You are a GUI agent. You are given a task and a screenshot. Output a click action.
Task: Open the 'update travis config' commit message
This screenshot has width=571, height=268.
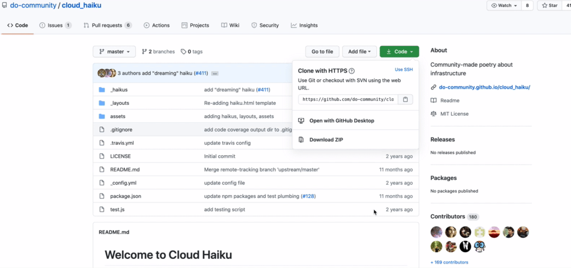pyautogui.click(x=227, y=143)
